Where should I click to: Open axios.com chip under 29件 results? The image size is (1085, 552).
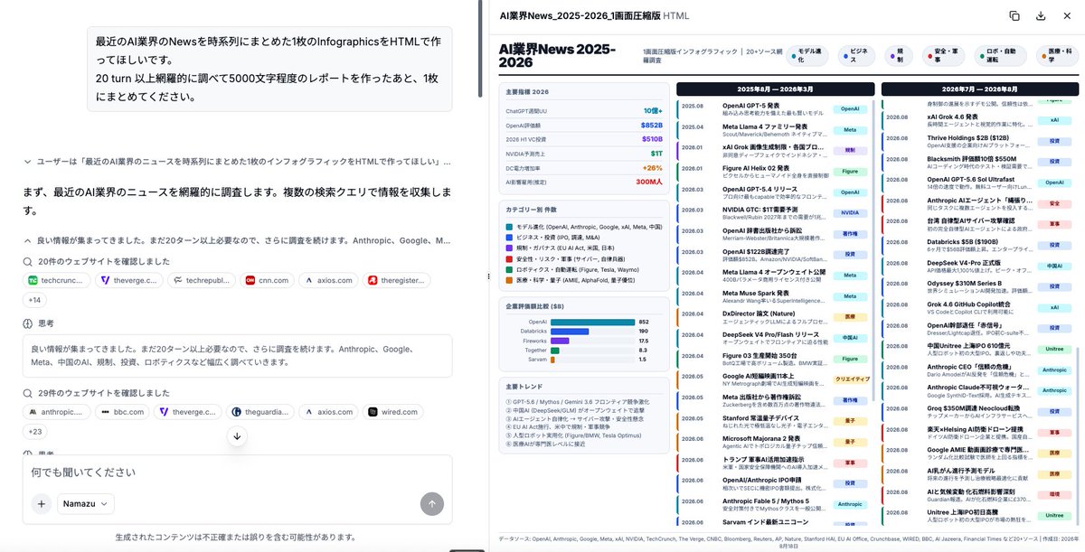pos(327,412)
